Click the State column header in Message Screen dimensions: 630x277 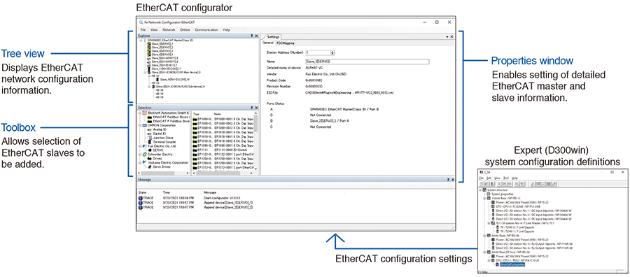pyautogui.click(x=142, y=192)
